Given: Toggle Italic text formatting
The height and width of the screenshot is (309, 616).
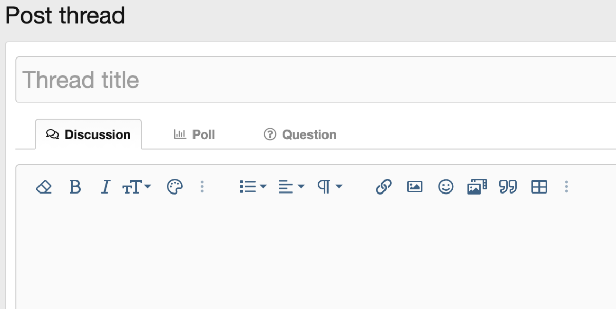Looking at the screenshot, I should 105,187.
